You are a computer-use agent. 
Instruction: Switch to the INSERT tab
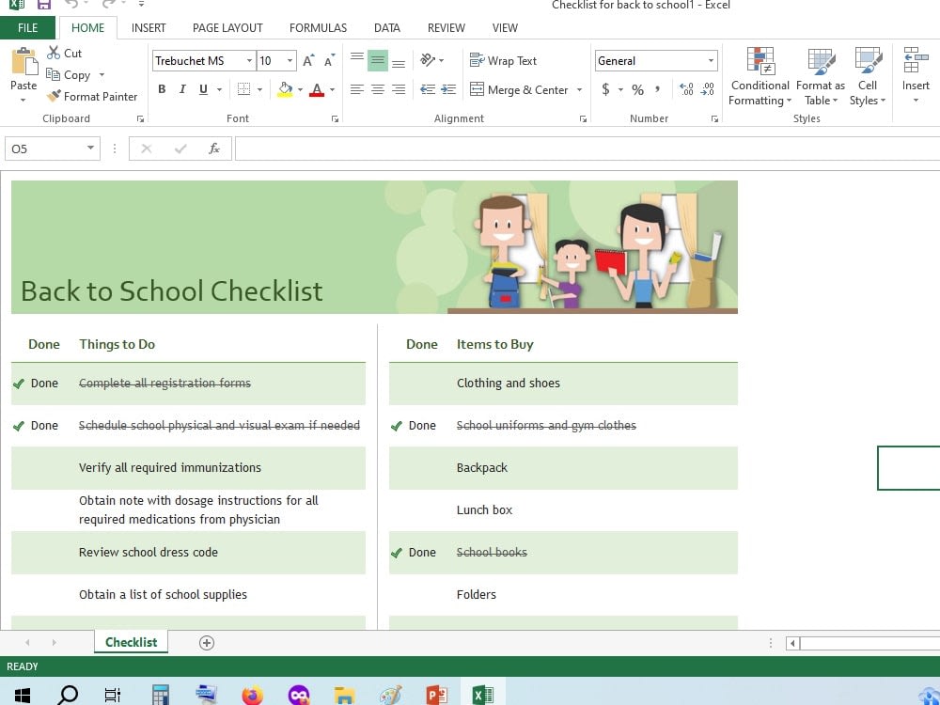pyautogui.click(x=149, y=27)
